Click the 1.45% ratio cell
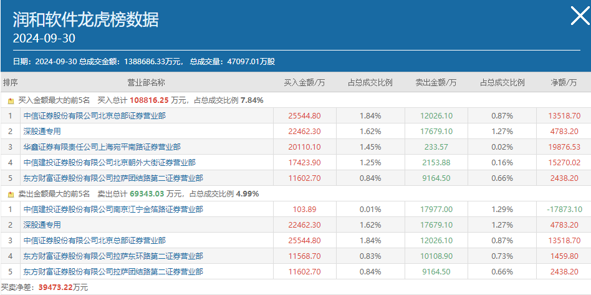Viewport: 591px width, 295px height. (x=370, y=147)
